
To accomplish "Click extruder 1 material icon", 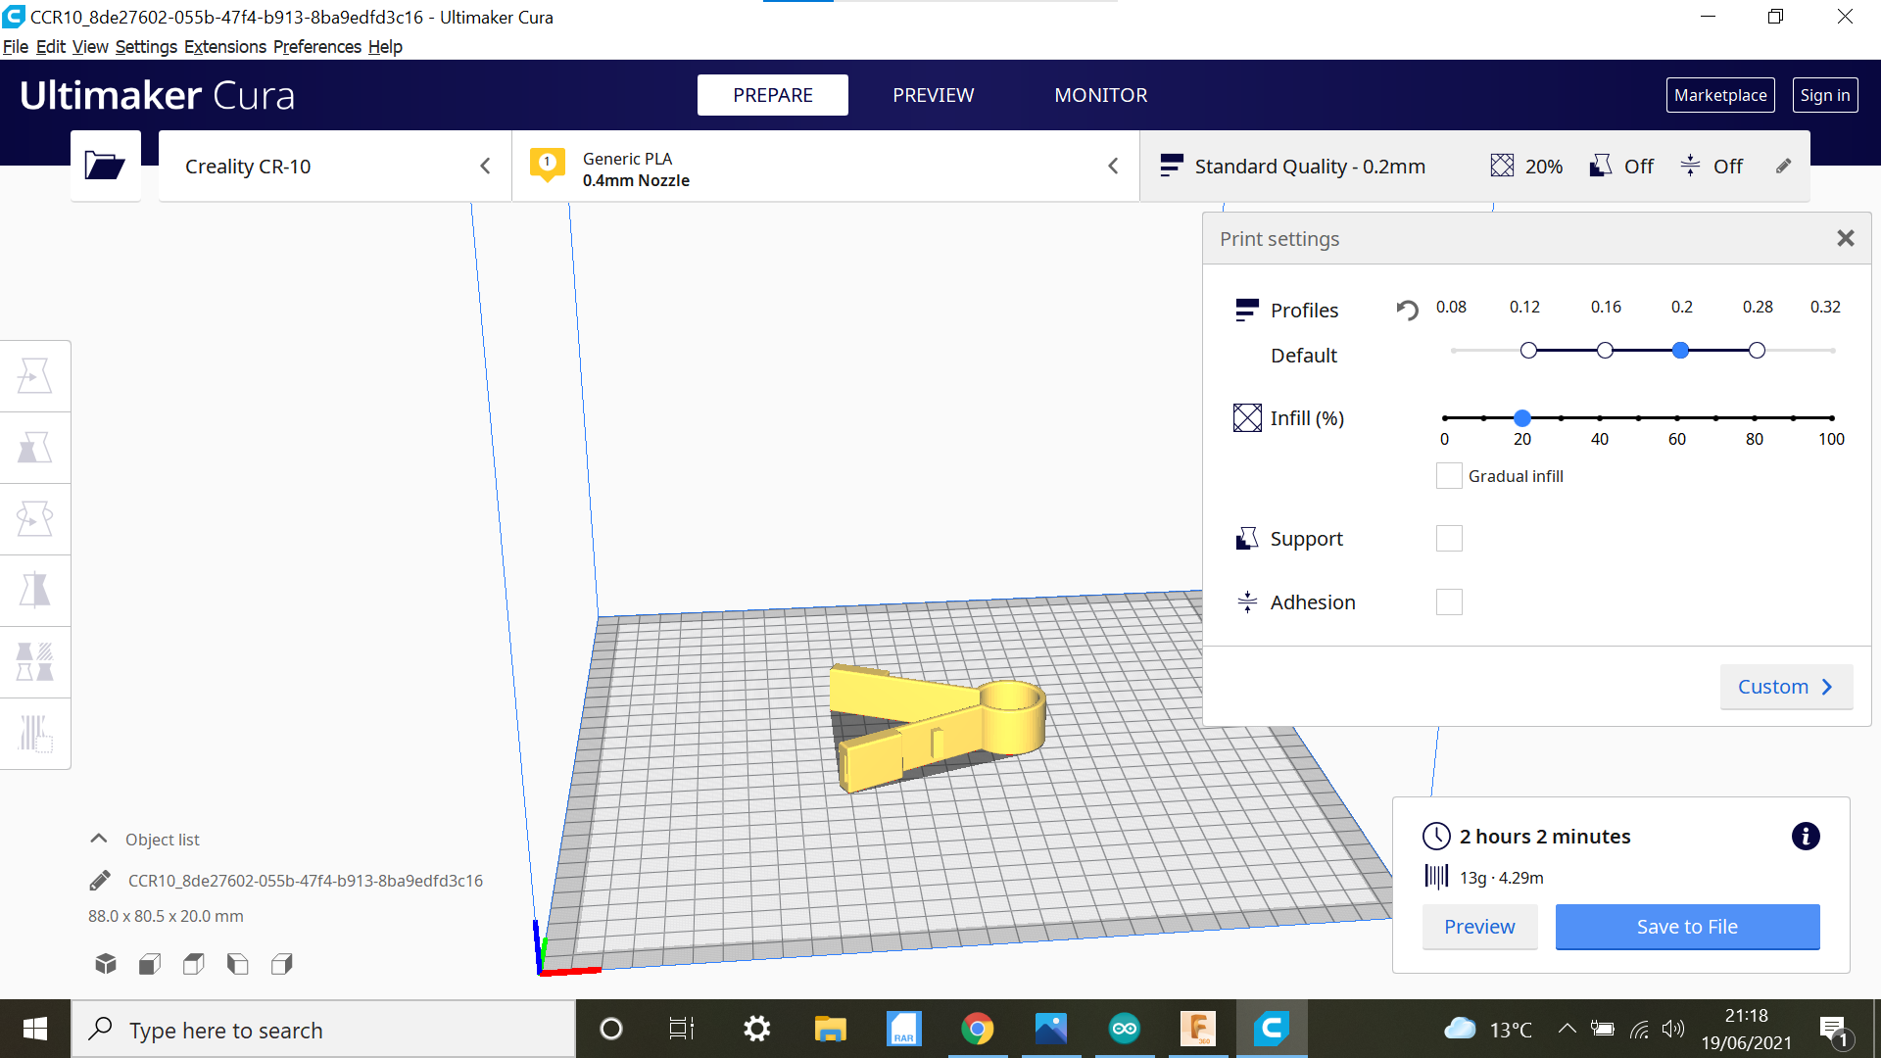I will (x=548, y=164).
